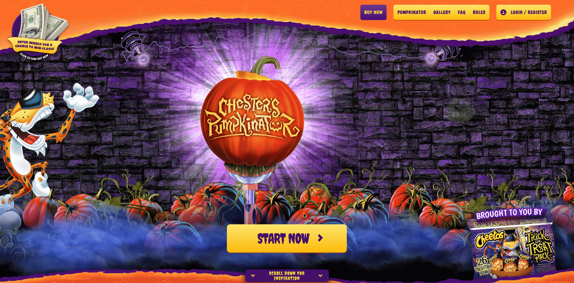The image size is (574, 283).
Task: Open the Gallery menu item
Action: pyautogui.click(x=442, y=12)
